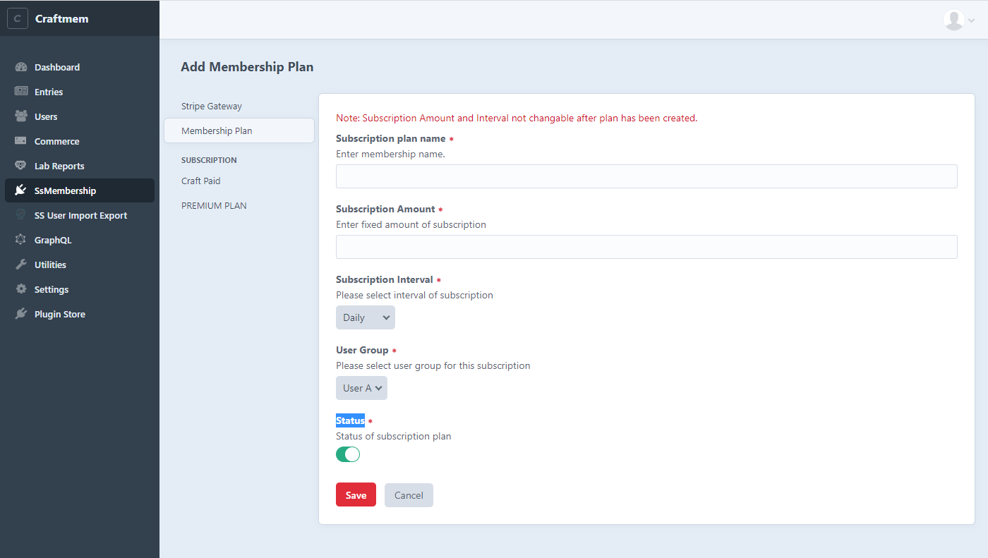Go to Settings page
The height and width of the screenshot is (558, 988).
79,289
